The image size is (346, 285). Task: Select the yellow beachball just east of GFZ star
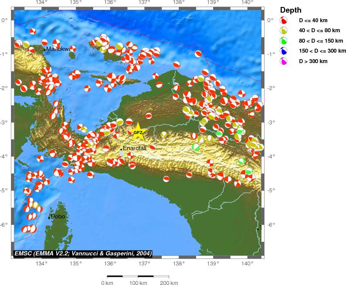(x=164, y=134)
